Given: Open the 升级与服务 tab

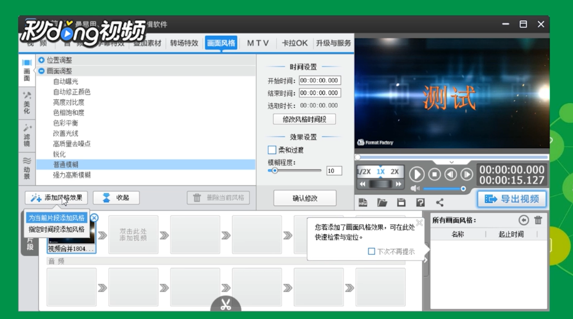Looking at the screenshot, I should click(x=333, y=43).
